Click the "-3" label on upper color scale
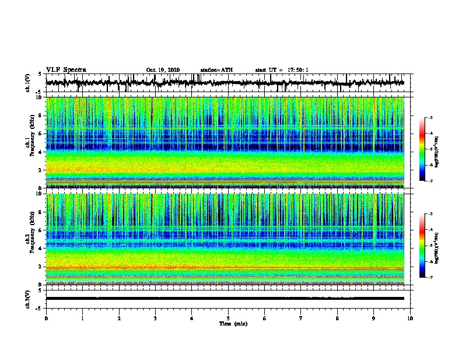Screen dimensions: 462x357 (x=430, y=117)
